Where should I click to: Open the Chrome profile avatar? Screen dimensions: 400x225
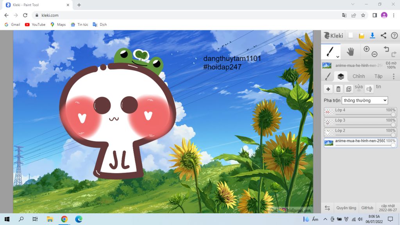[x=384, y=15]
